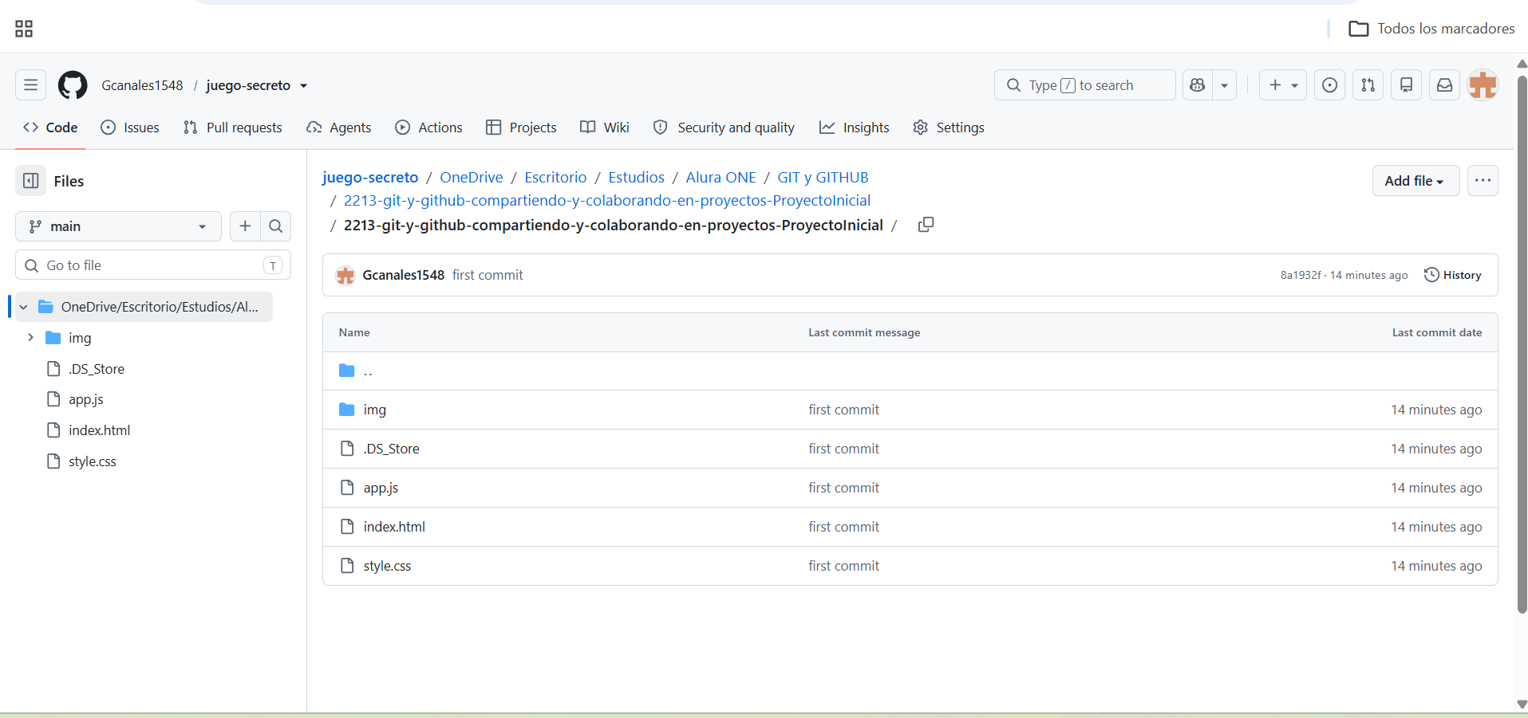Image resolution: width=1528 pixels, height=718 pixels.
Task: Open the create-new plus dropdown
Action: point(1282,85)
